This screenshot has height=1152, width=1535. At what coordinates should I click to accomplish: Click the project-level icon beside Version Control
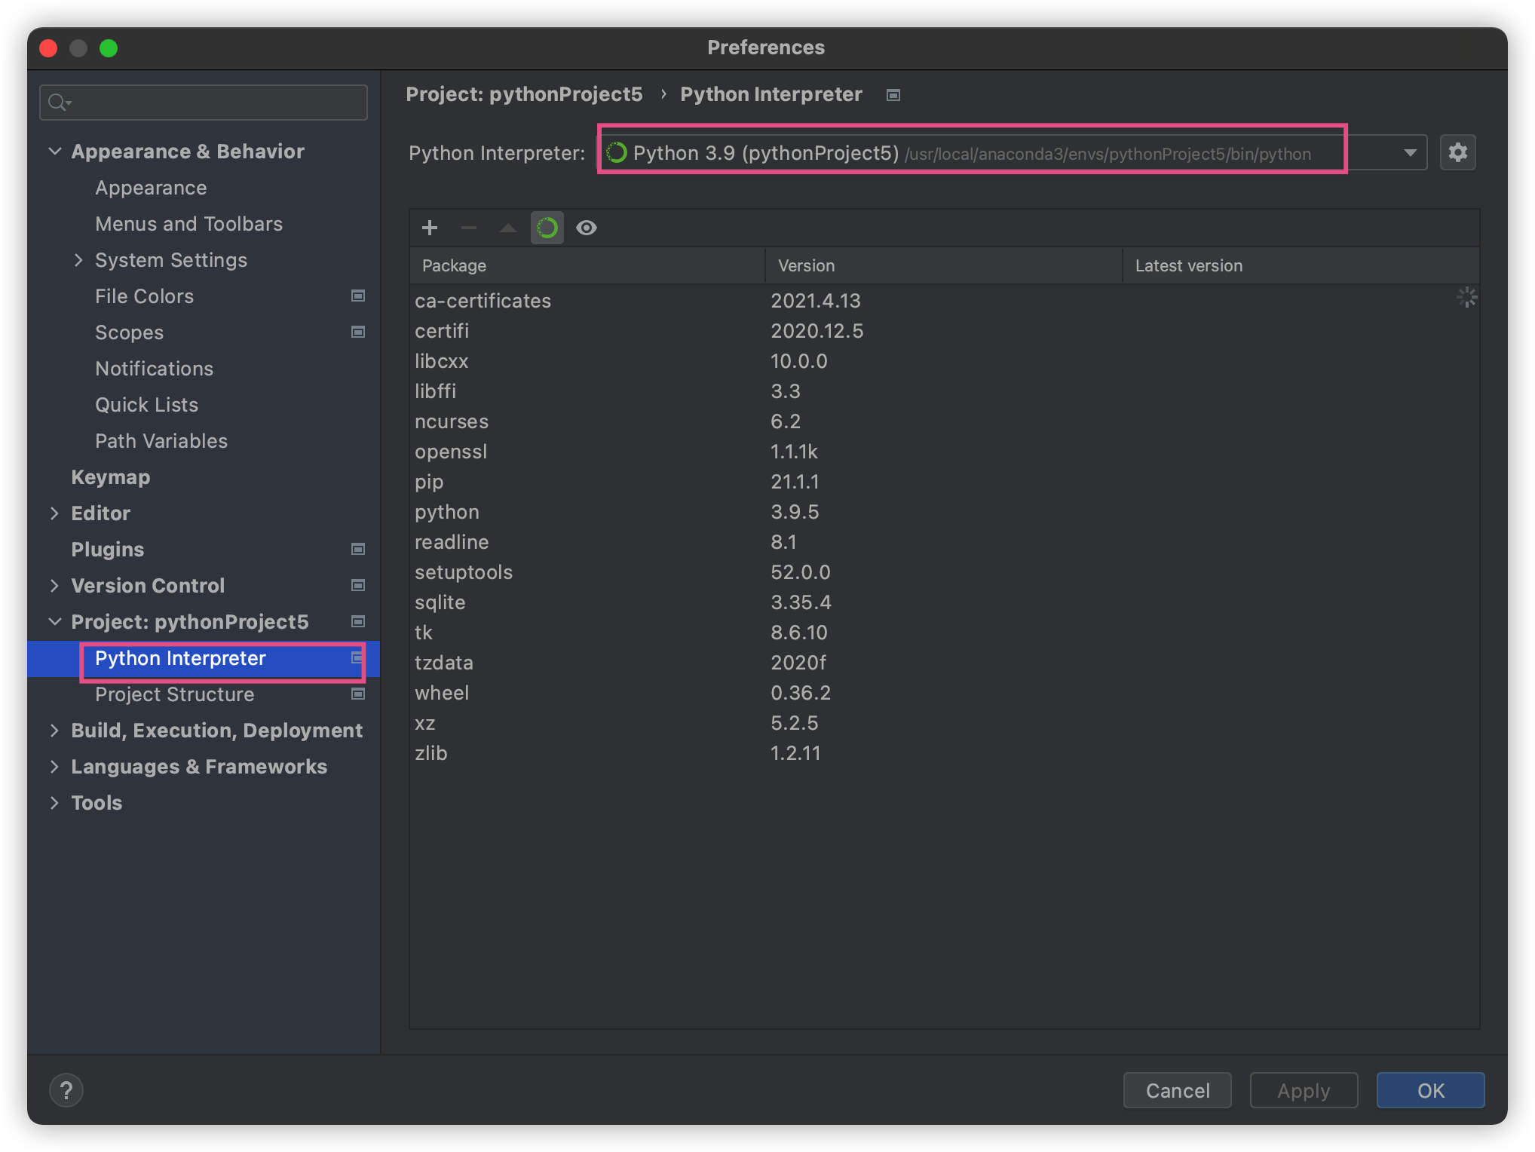tap(358, 586)
